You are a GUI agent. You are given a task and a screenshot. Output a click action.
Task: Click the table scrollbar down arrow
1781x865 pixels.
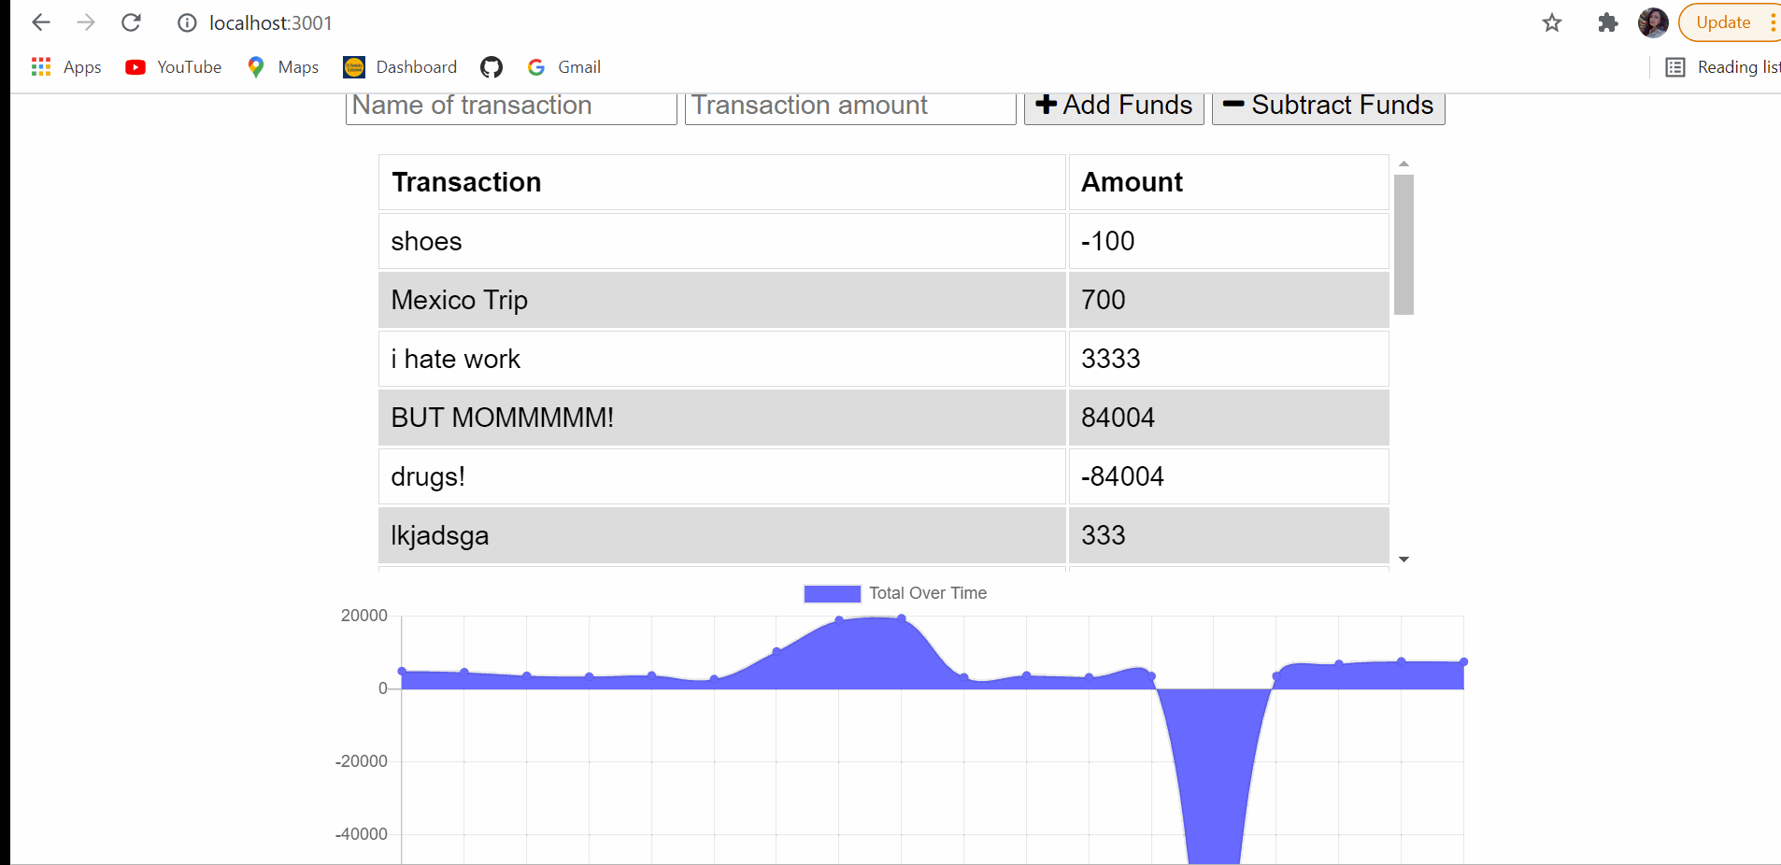click(1403, 560)
